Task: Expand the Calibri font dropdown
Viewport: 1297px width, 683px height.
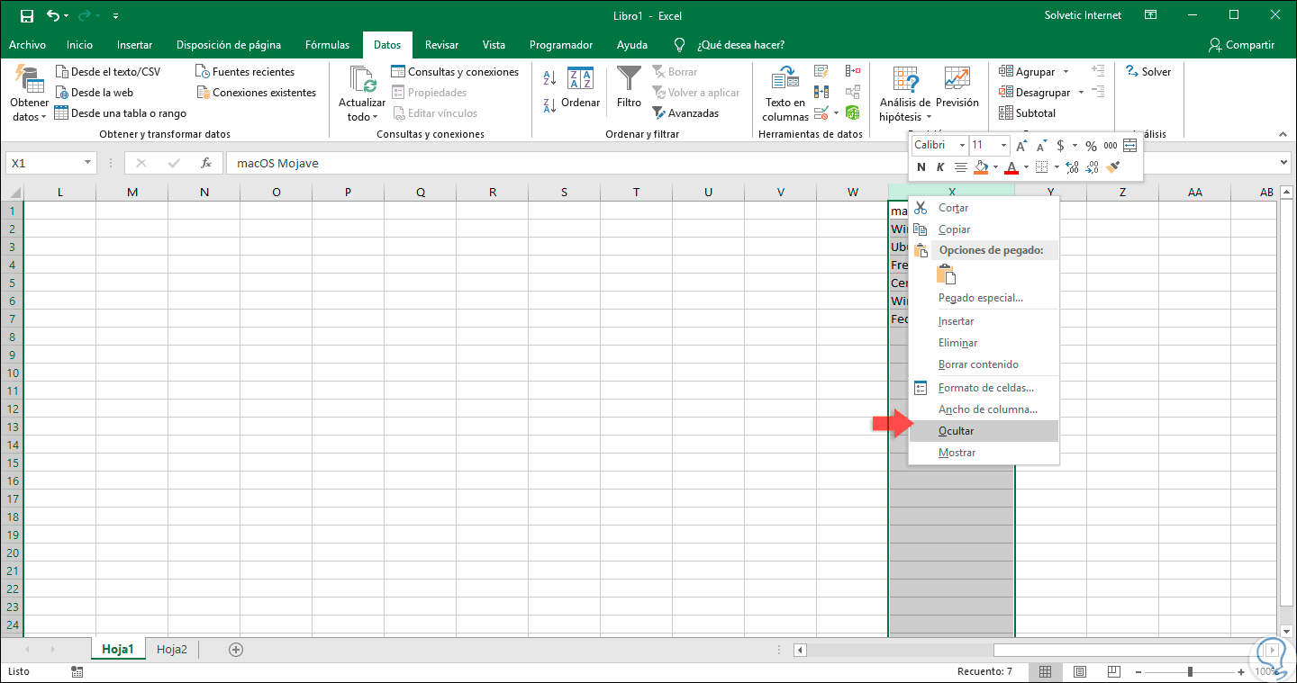Action: [962, 146]
